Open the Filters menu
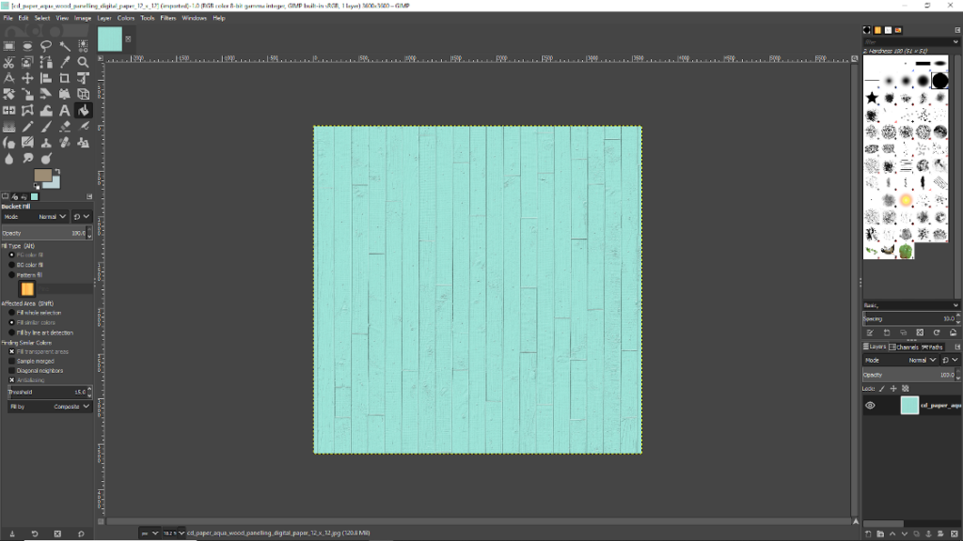 click(x=167, y=18)
